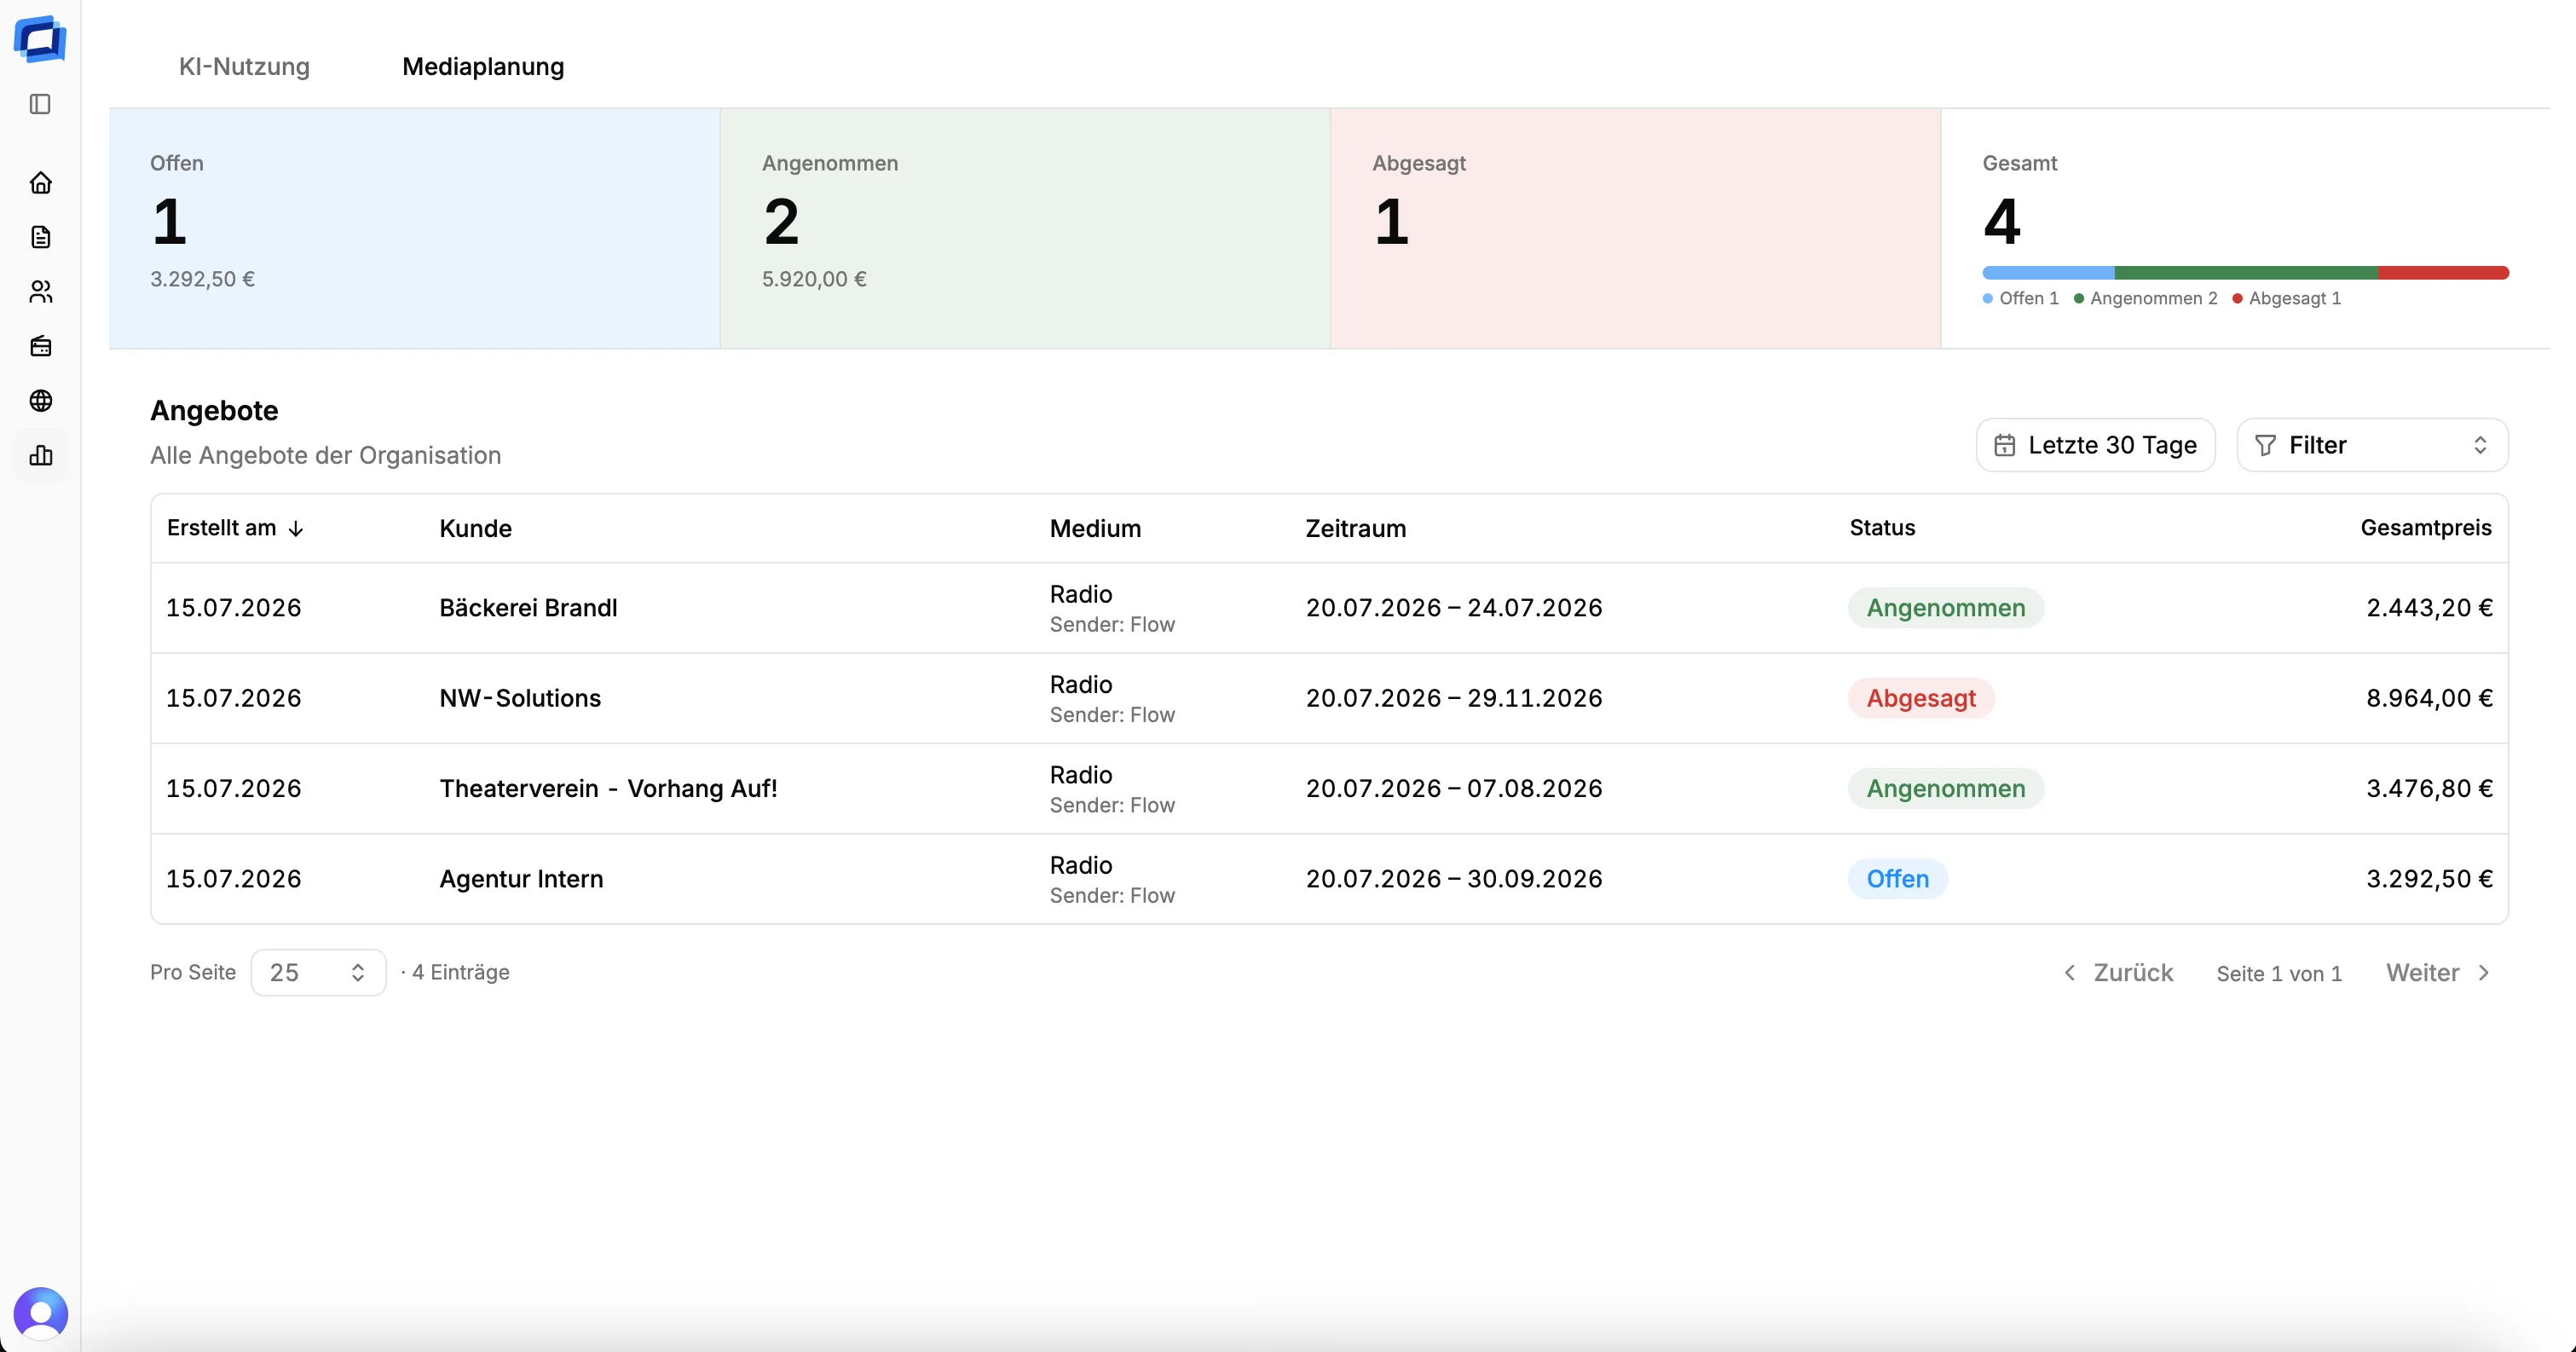Click the Angenommen summary card
2576x1352 pixels.
[1025, 228]
